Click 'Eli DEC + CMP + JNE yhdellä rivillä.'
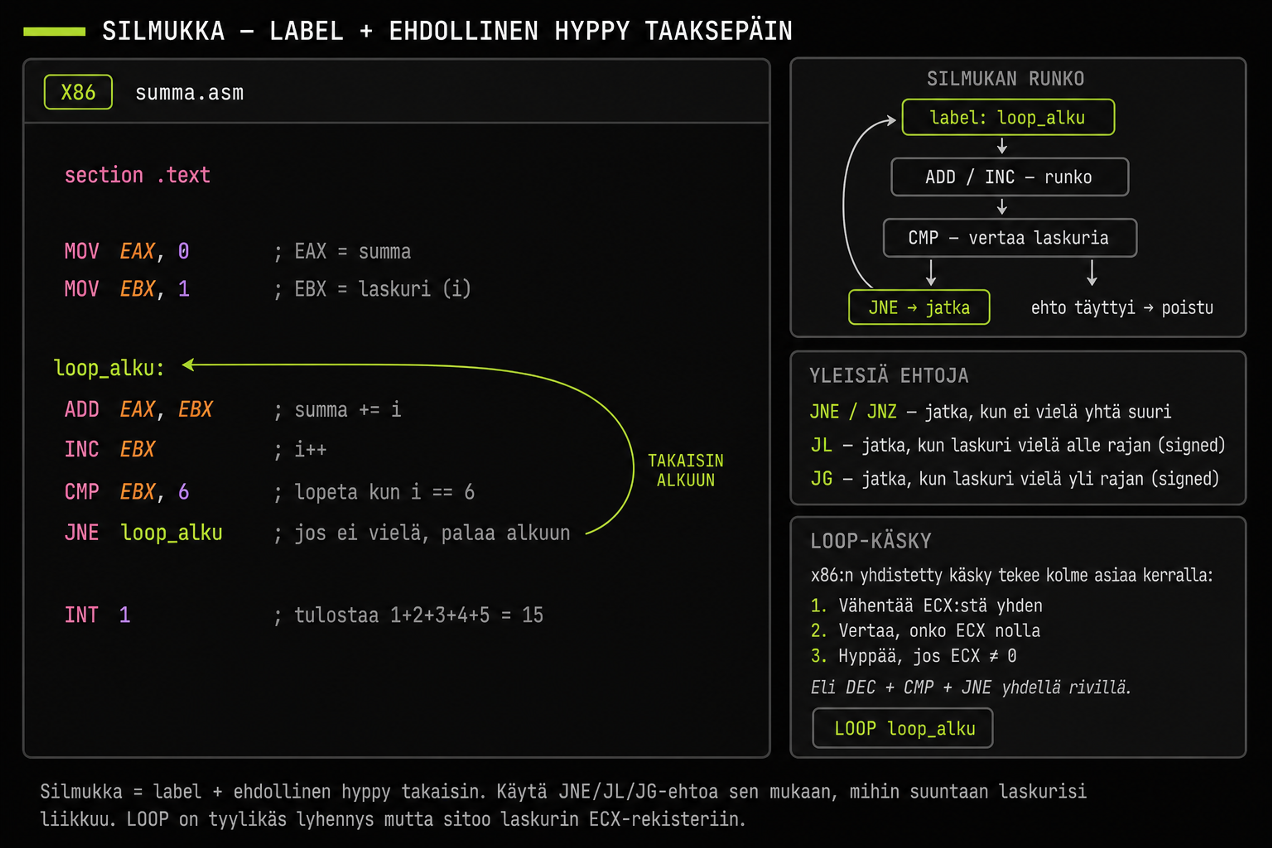This screenshot has height=848, width=1272. pyautogui.click(x=971, y=687)
